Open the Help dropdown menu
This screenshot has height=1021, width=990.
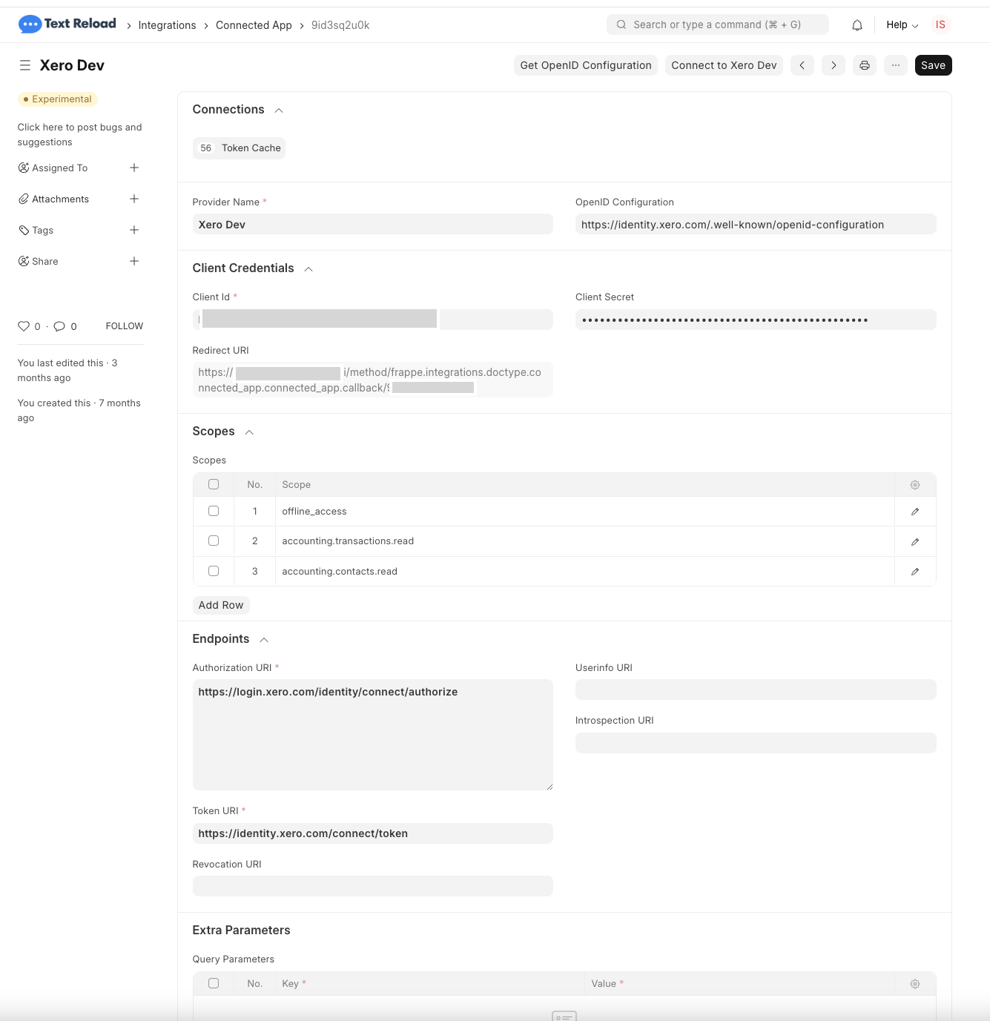(x=902, y=25)
